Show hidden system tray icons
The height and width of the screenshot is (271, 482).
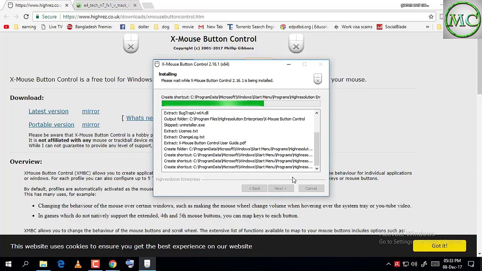pyautogui.click(x=388, y=264)
